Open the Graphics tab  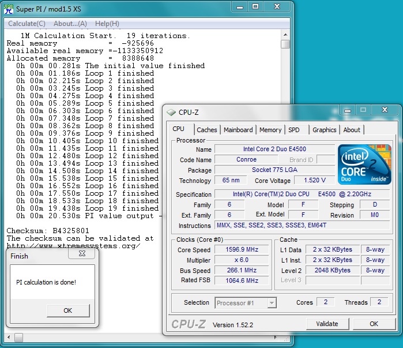coord(325,130)
